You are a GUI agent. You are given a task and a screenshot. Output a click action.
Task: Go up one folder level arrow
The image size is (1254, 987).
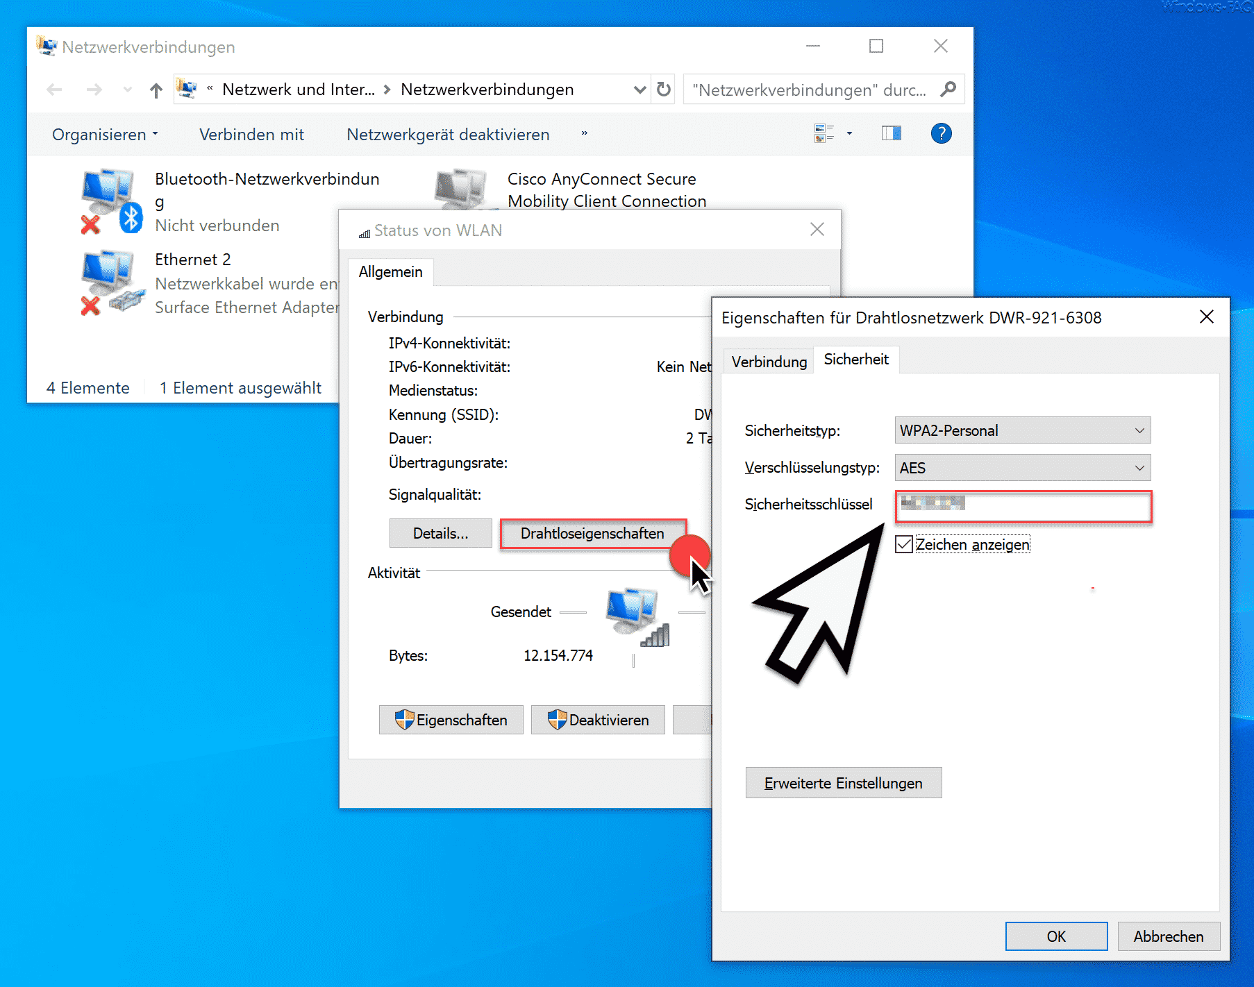pos(156,90)
